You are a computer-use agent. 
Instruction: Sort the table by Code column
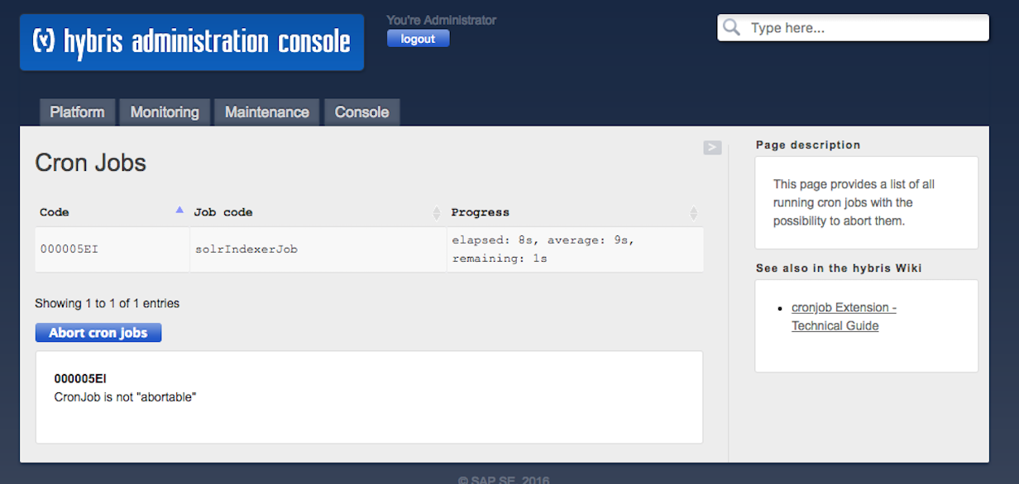tap(112, 212)
